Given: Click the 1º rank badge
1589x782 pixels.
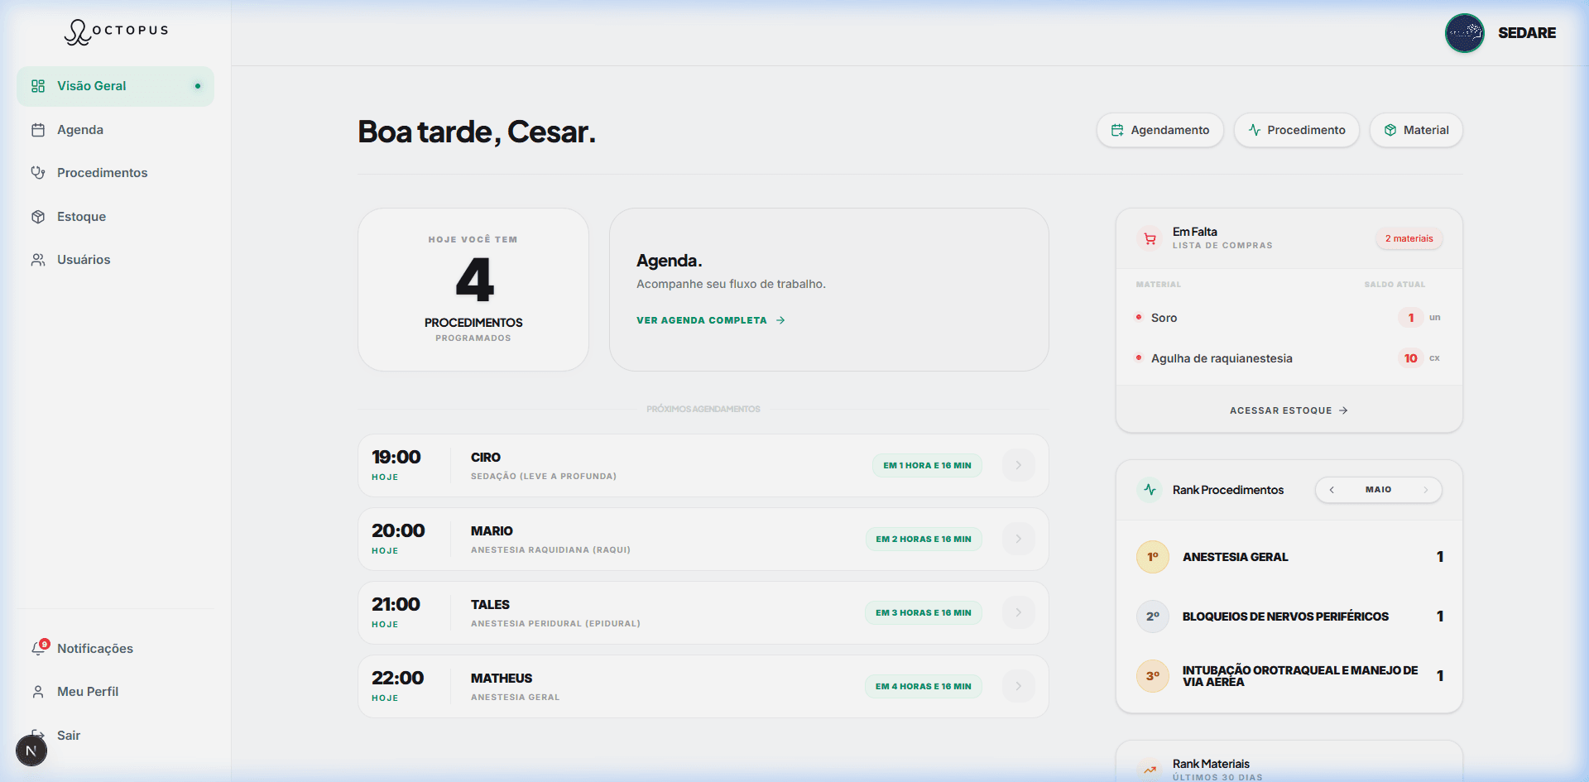Looking at the screenshot, I should coord(1153,557).
